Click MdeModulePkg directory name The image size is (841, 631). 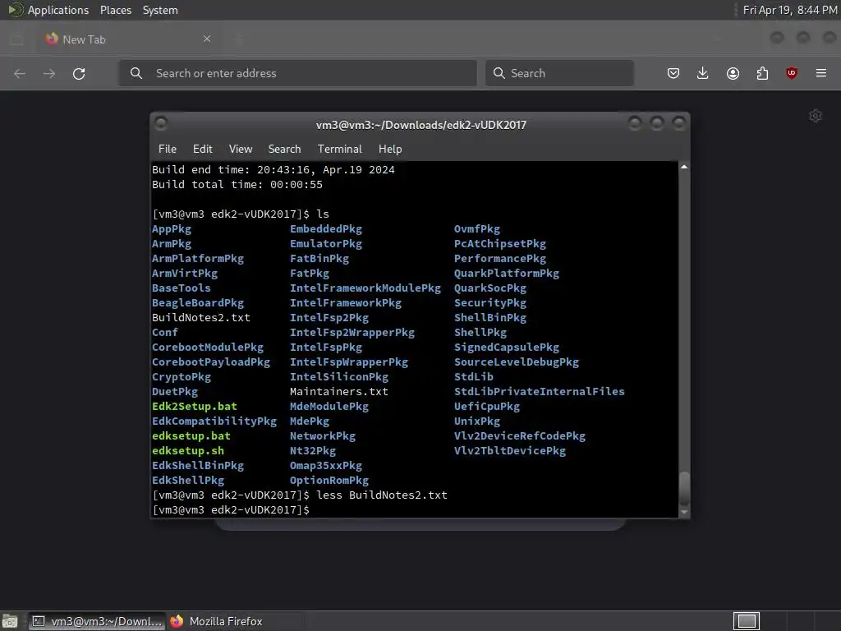tap(329, 406)
